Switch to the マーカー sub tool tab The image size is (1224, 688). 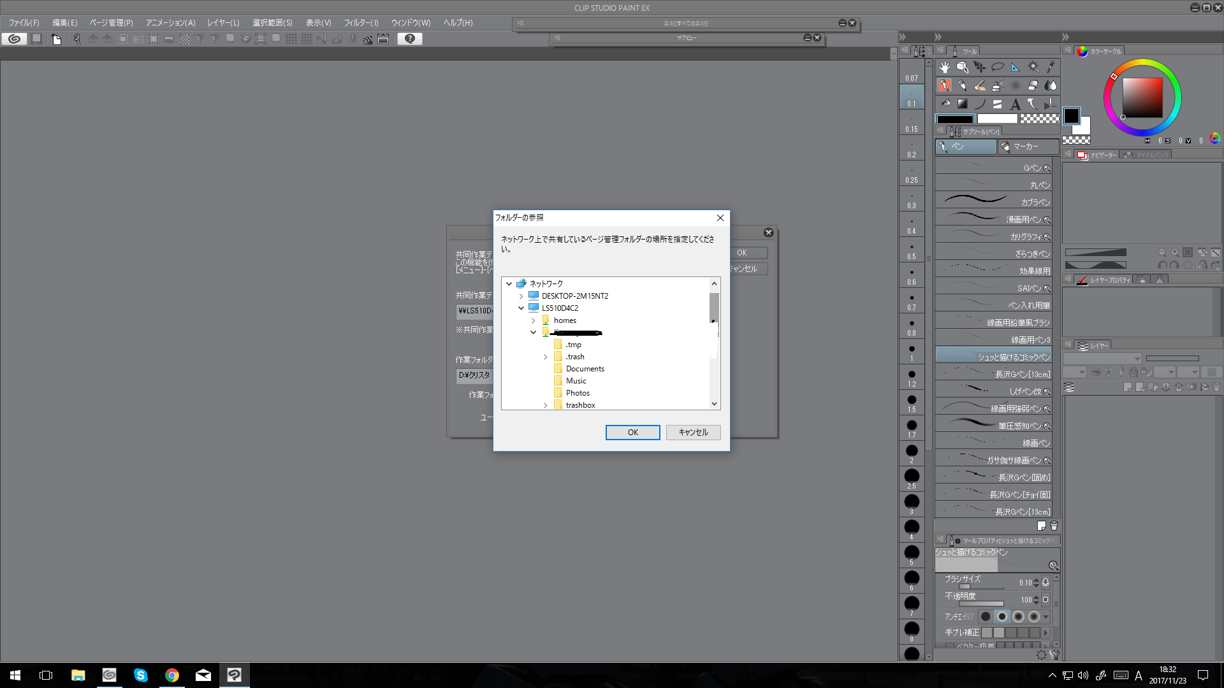(1027, 147)
